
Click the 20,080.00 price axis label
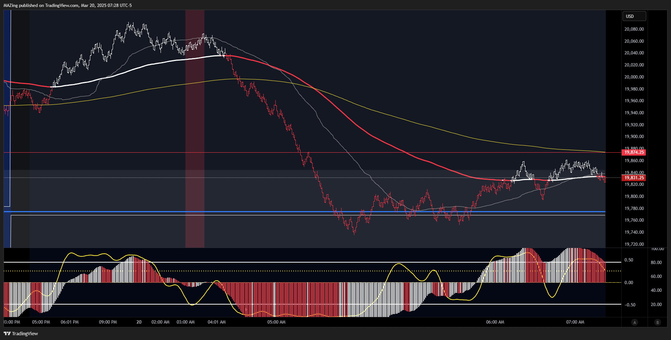pos(634,29)
